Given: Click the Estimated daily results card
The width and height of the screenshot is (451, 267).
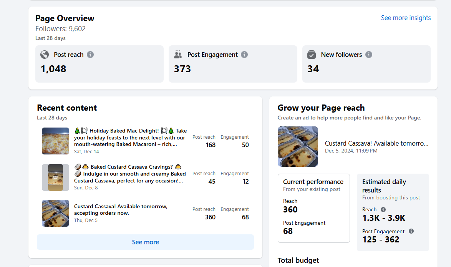Looking at the screenshot, I should [x=393, y=212].
